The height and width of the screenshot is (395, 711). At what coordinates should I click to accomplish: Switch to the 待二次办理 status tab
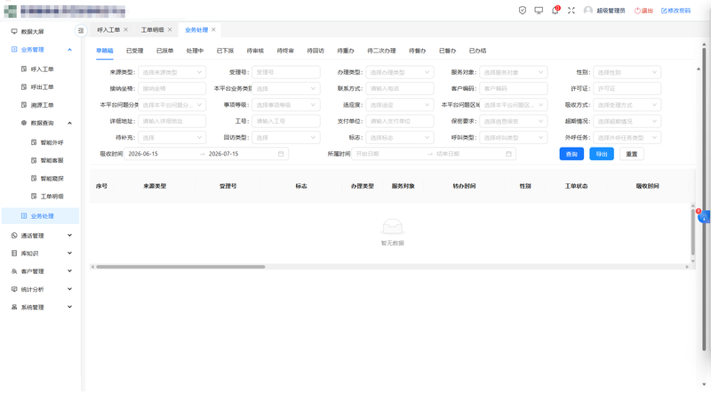point(381,51)
